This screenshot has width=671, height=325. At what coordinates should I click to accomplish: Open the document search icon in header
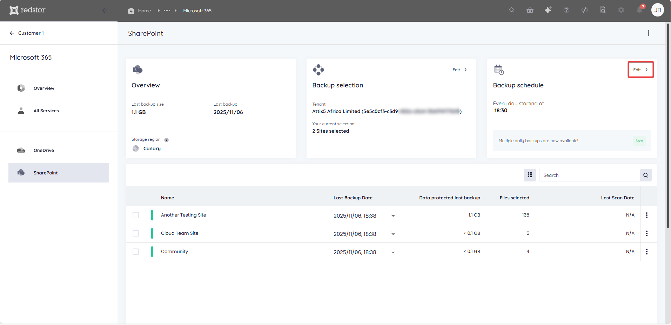pyautogui.click(x=603, y=10)
